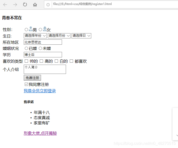Click the 生日 label

(7, 36)
